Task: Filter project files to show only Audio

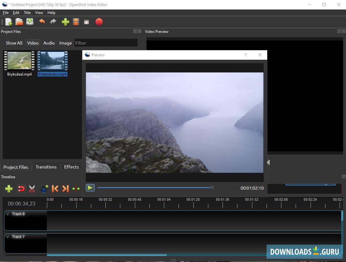Action: pyautogui.click(x=49, y=43)
